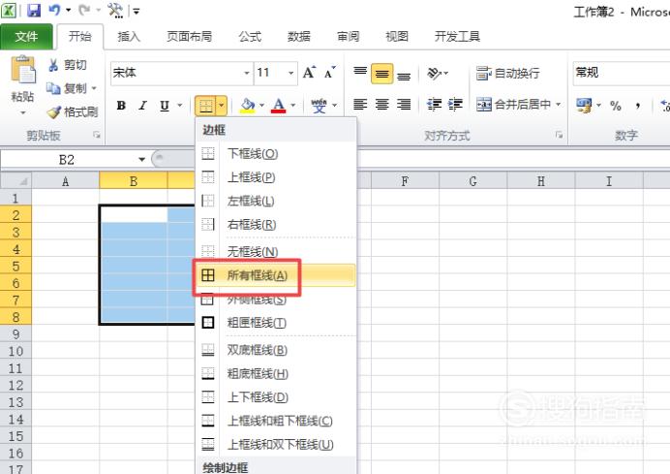Click the Save icon in quick access toolbar
The image size is (670, 474).
pyautogui.click(x=34, y=11)
